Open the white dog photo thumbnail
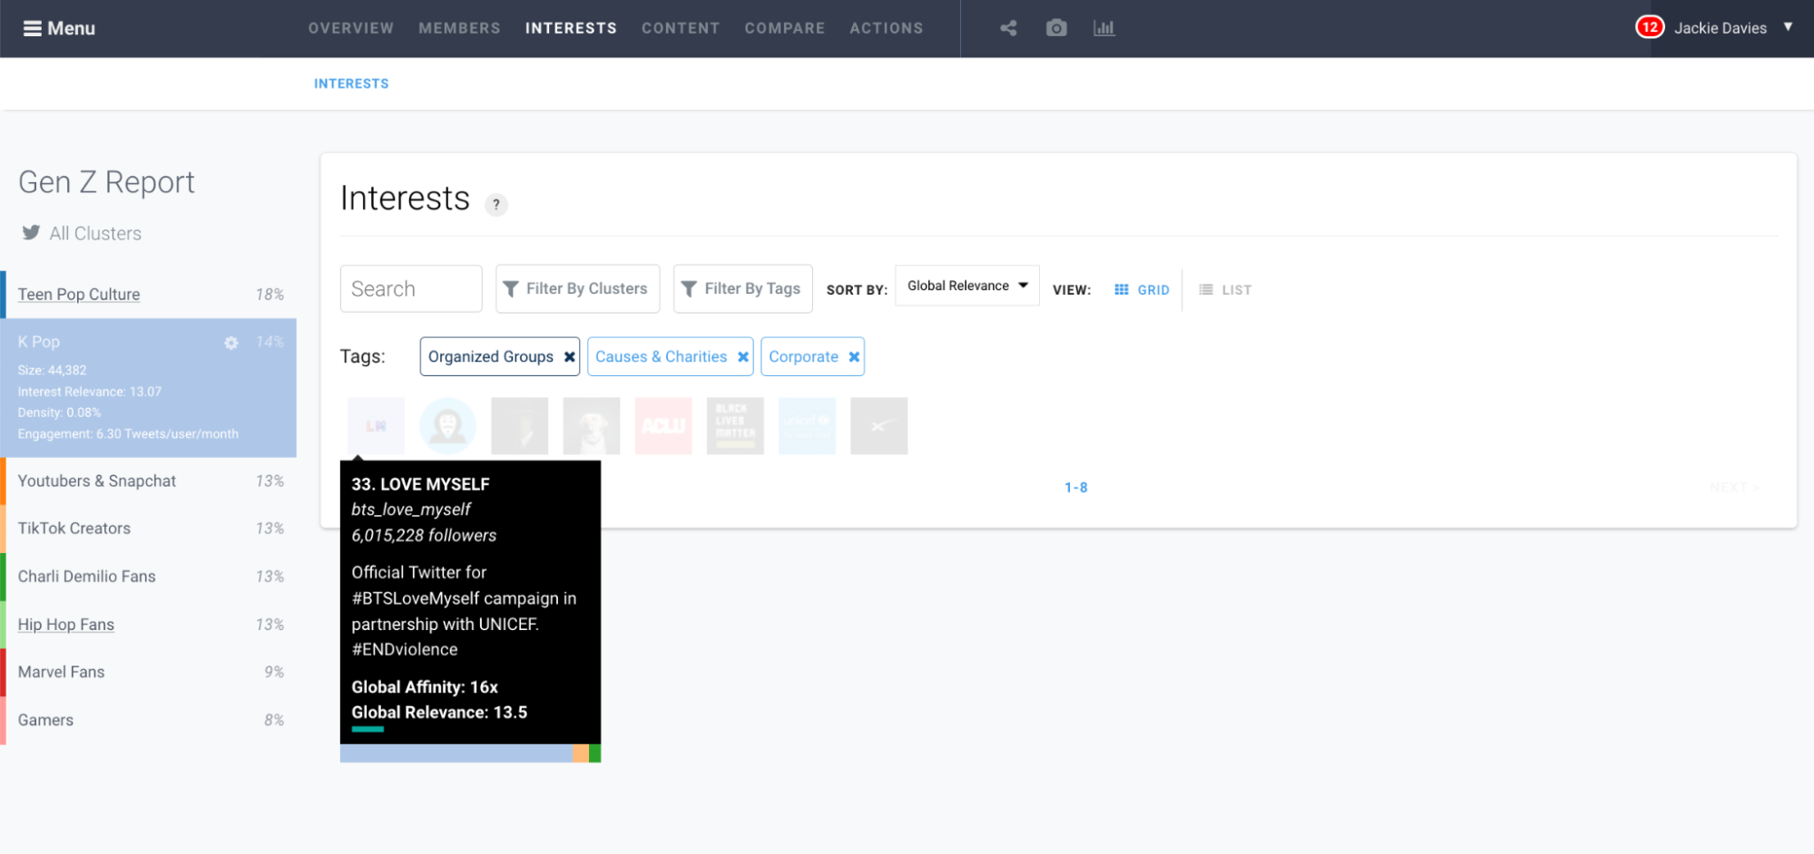 click(x=592, y=426)
